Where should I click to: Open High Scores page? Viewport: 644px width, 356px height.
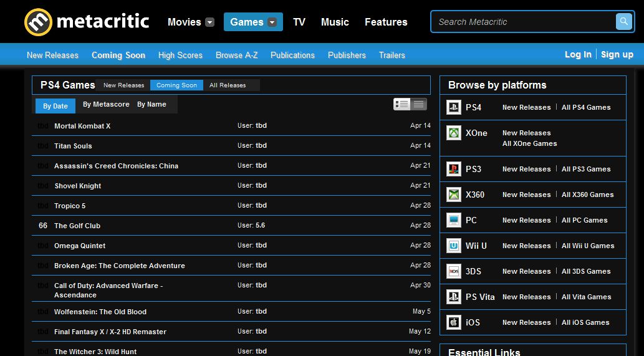(180, 55)
